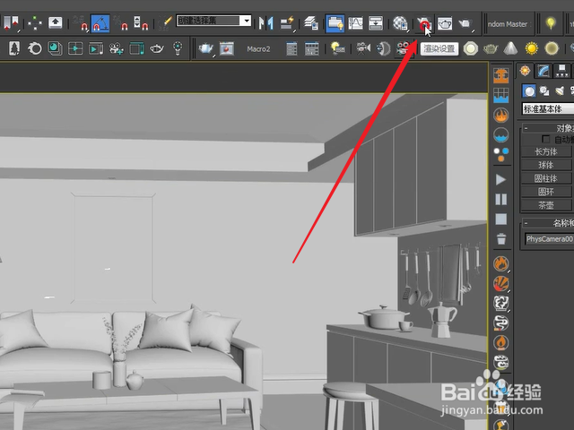Open the named selection sets dropdown arrow
The image size is (574, 430).
coord(247,21)
